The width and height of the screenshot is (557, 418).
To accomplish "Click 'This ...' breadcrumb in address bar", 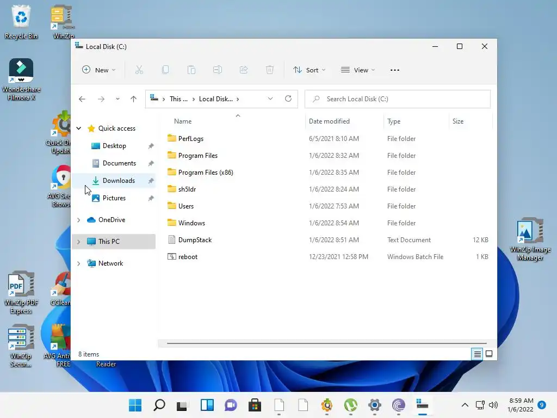I will coord(178,99).
